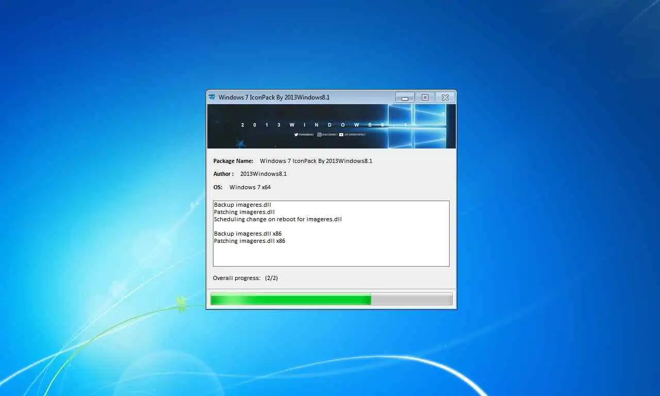The height and width of the screenshot is (396, 660).
Task: Click the author value "2013Windows8.1"
Action: (263, 174)
